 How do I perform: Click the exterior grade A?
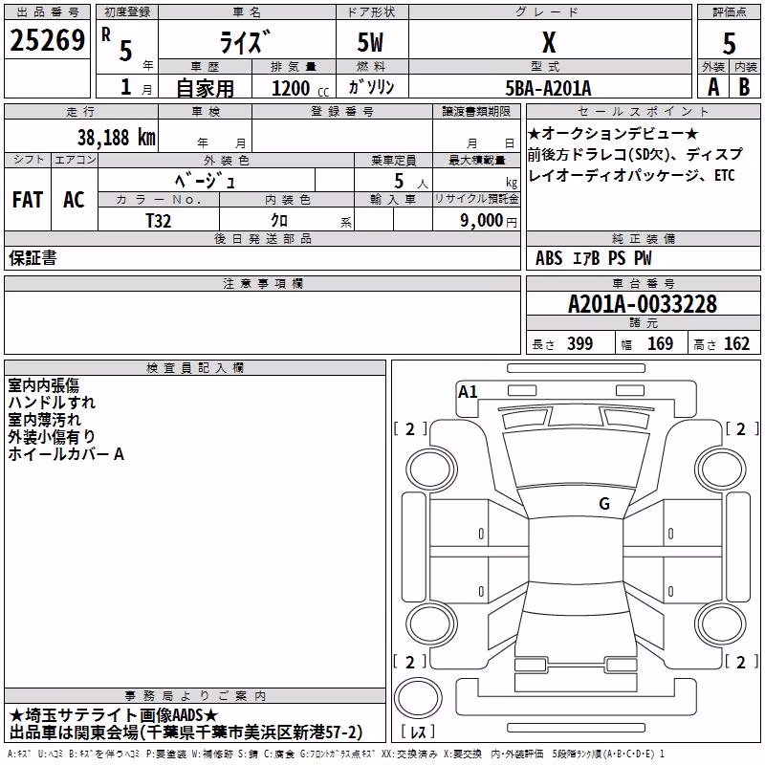point(713,87)
